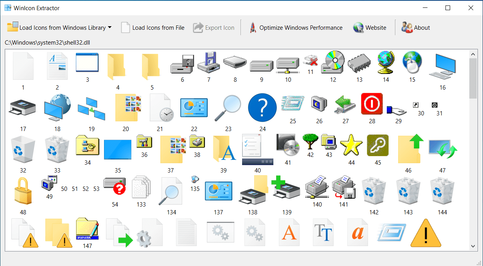The height and width of the screenshot is (266, 483).
Task: Select full recycle bin icon 33
Action: (x=57, y=149)
